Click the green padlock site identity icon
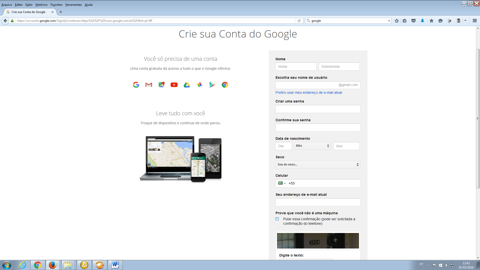Image resolution: width=480 pixels, height=270 pixels. click(12, 21)
